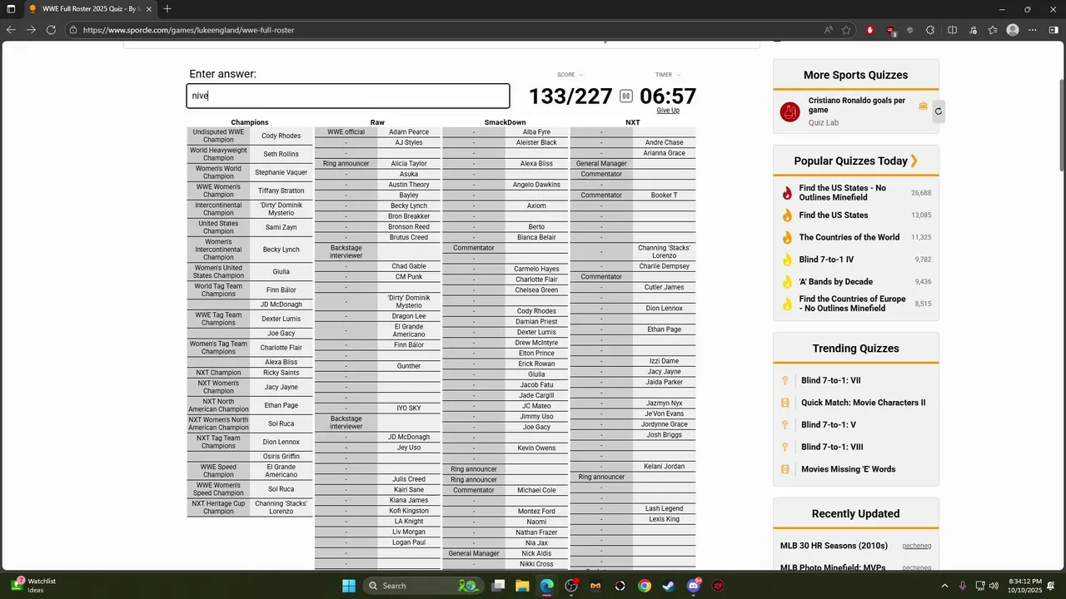1066x599 pixels.
Task: Click the Champions column header
Action: click(250, 122)
